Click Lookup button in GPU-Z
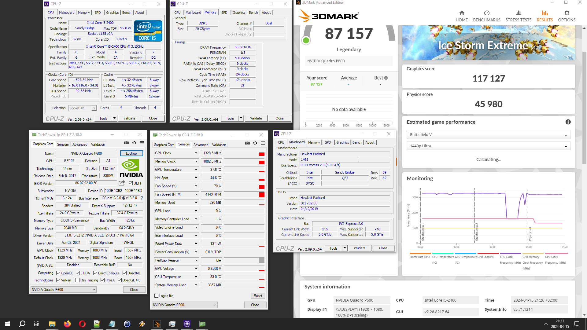 131,153
